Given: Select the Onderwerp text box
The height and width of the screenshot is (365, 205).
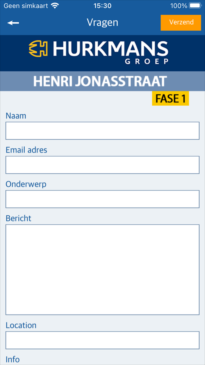Looking at the screenshot, I should 102,199.
